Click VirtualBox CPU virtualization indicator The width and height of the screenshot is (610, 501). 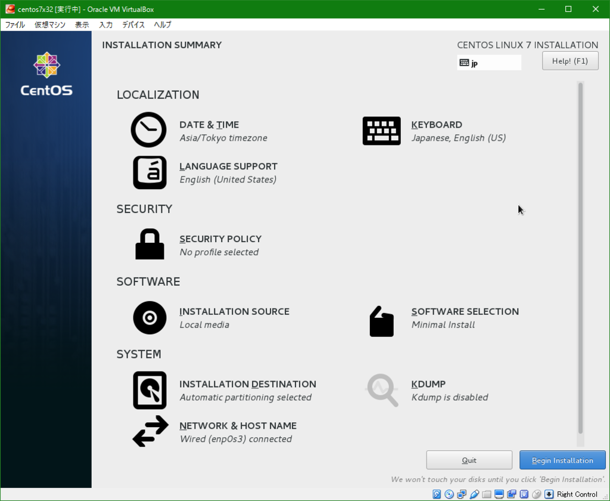click(524, 494)
